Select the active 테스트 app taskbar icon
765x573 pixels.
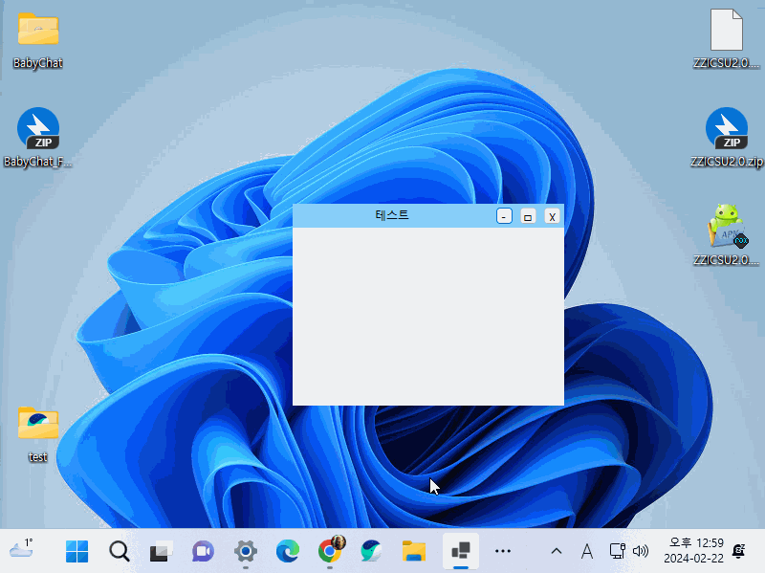[x=461, y=551]
